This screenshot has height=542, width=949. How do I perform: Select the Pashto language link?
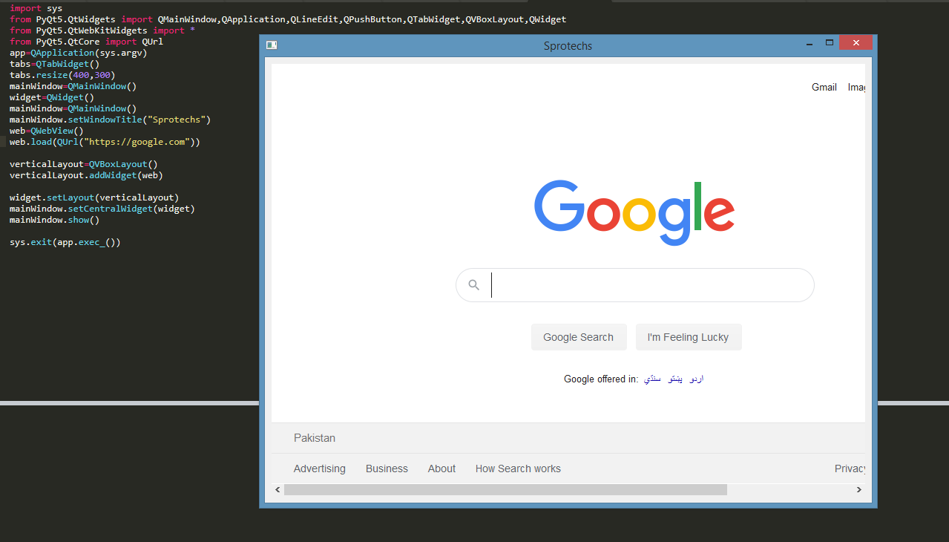675,379
